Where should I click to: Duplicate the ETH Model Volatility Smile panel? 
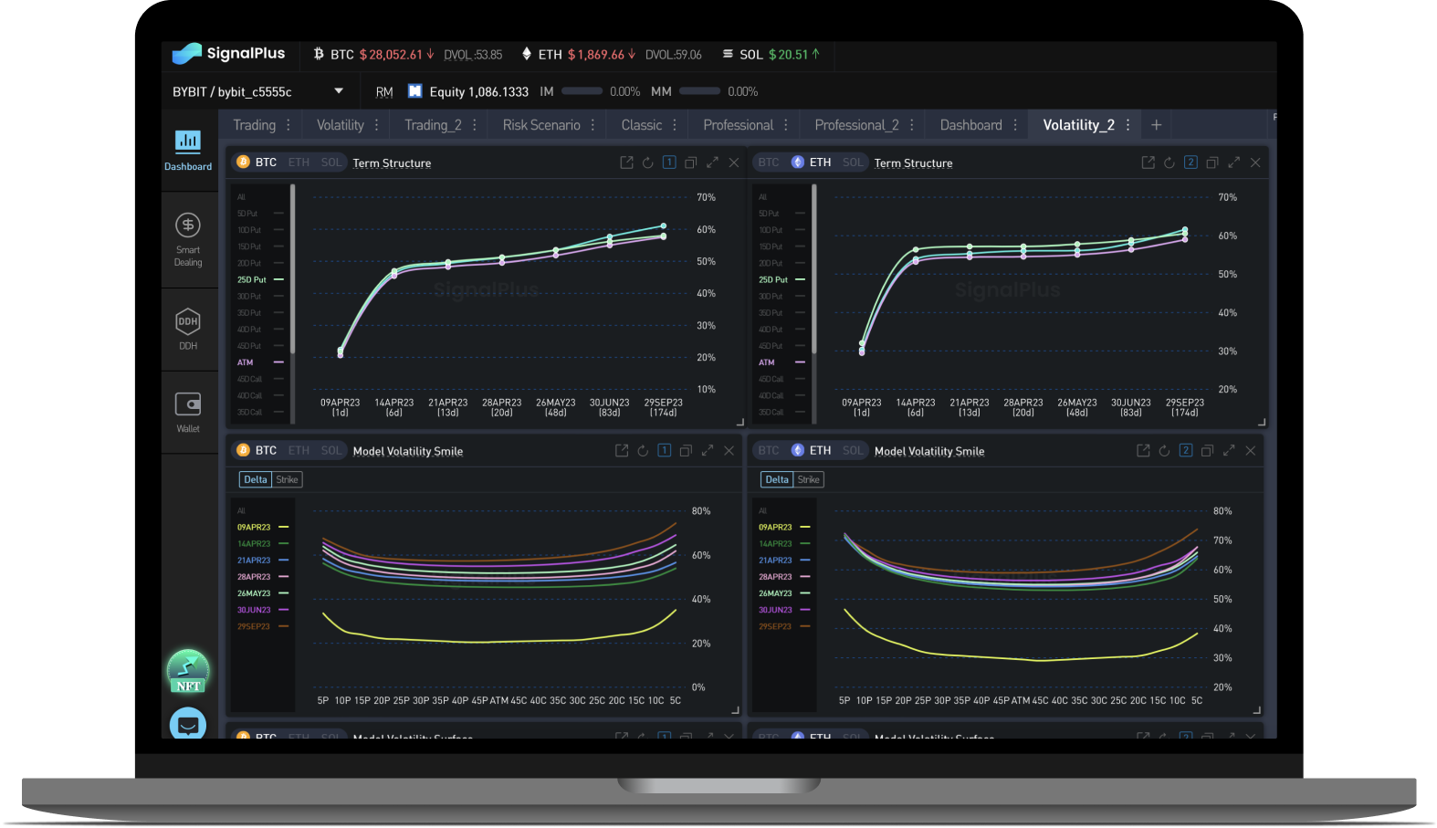[1207, 451]
